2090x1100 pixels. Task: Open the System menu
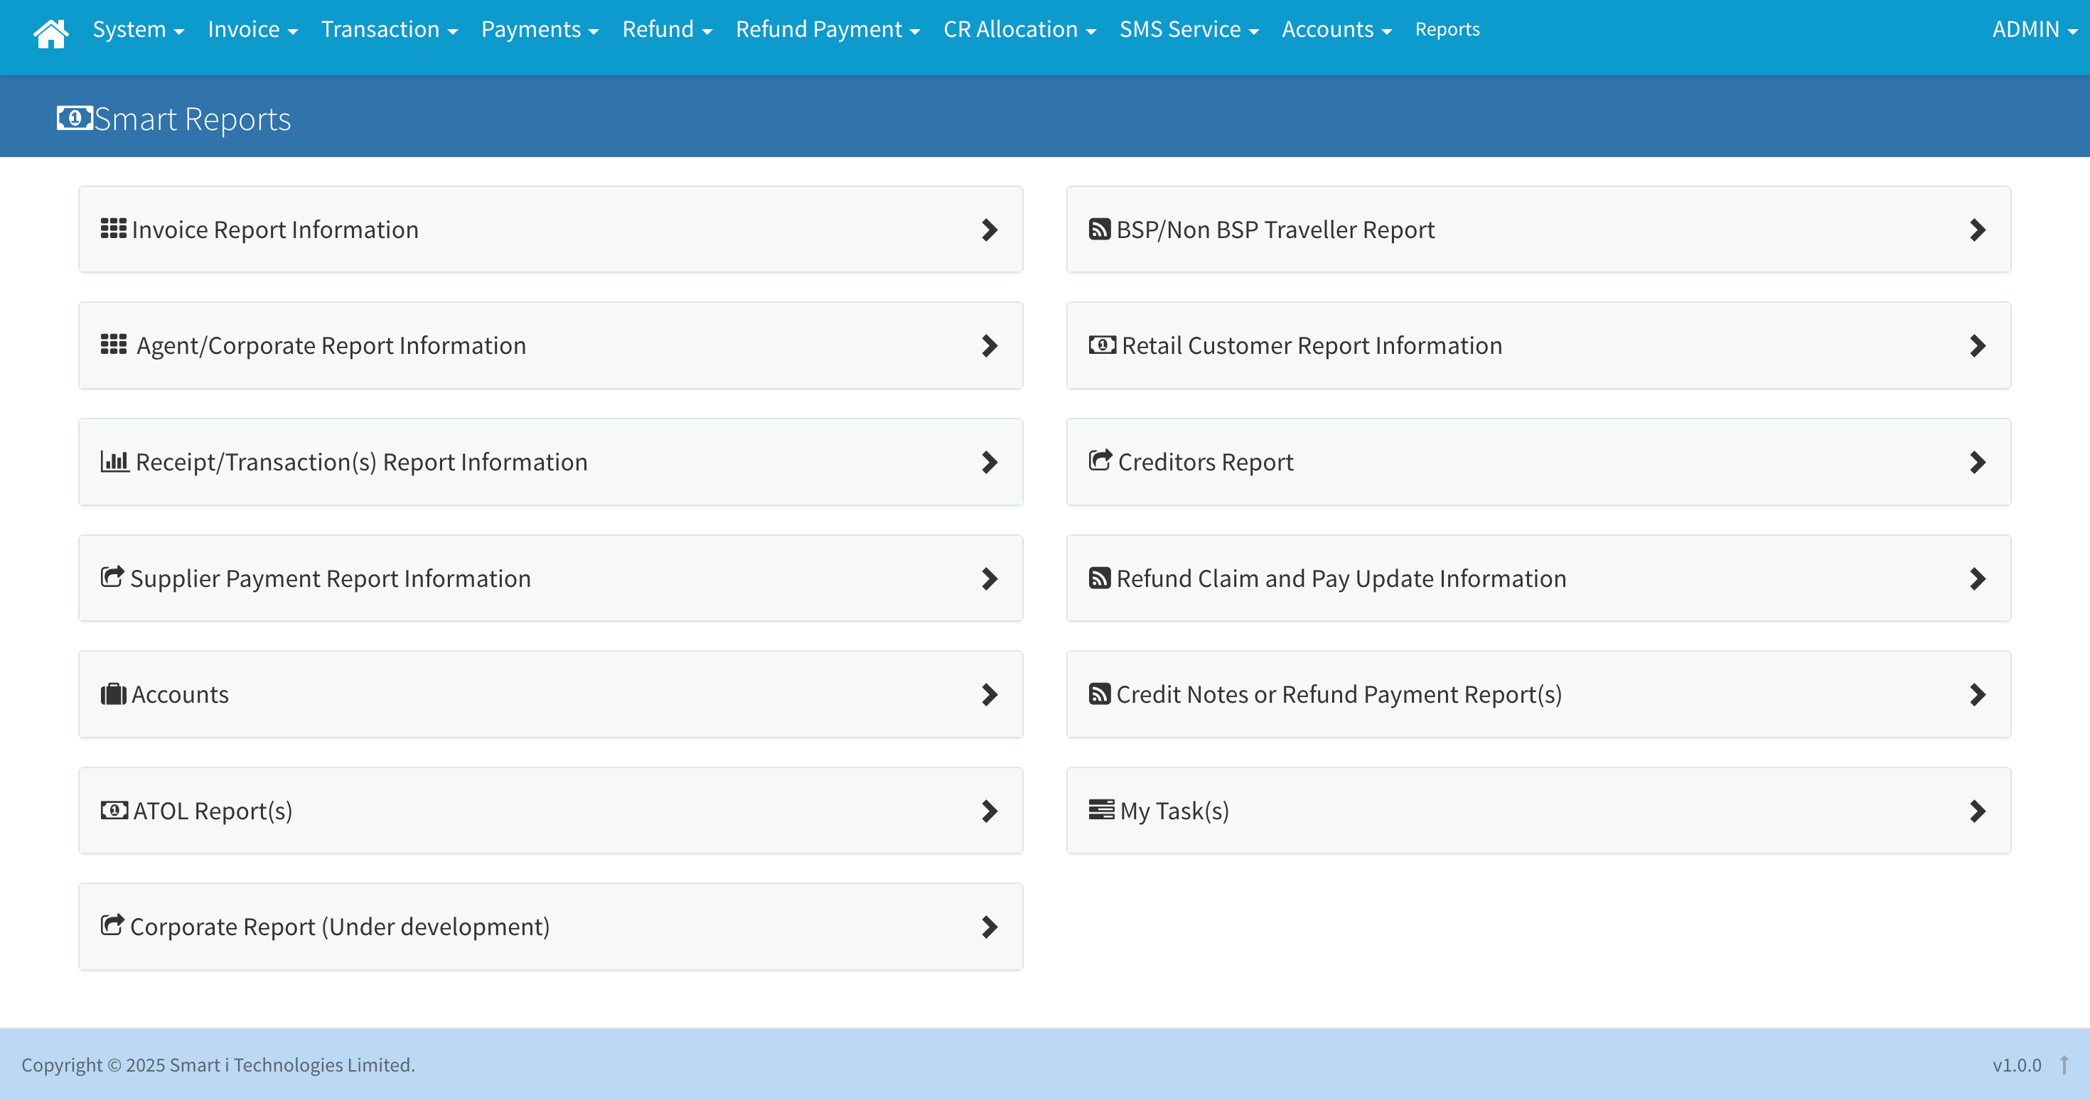coord(139,30)
